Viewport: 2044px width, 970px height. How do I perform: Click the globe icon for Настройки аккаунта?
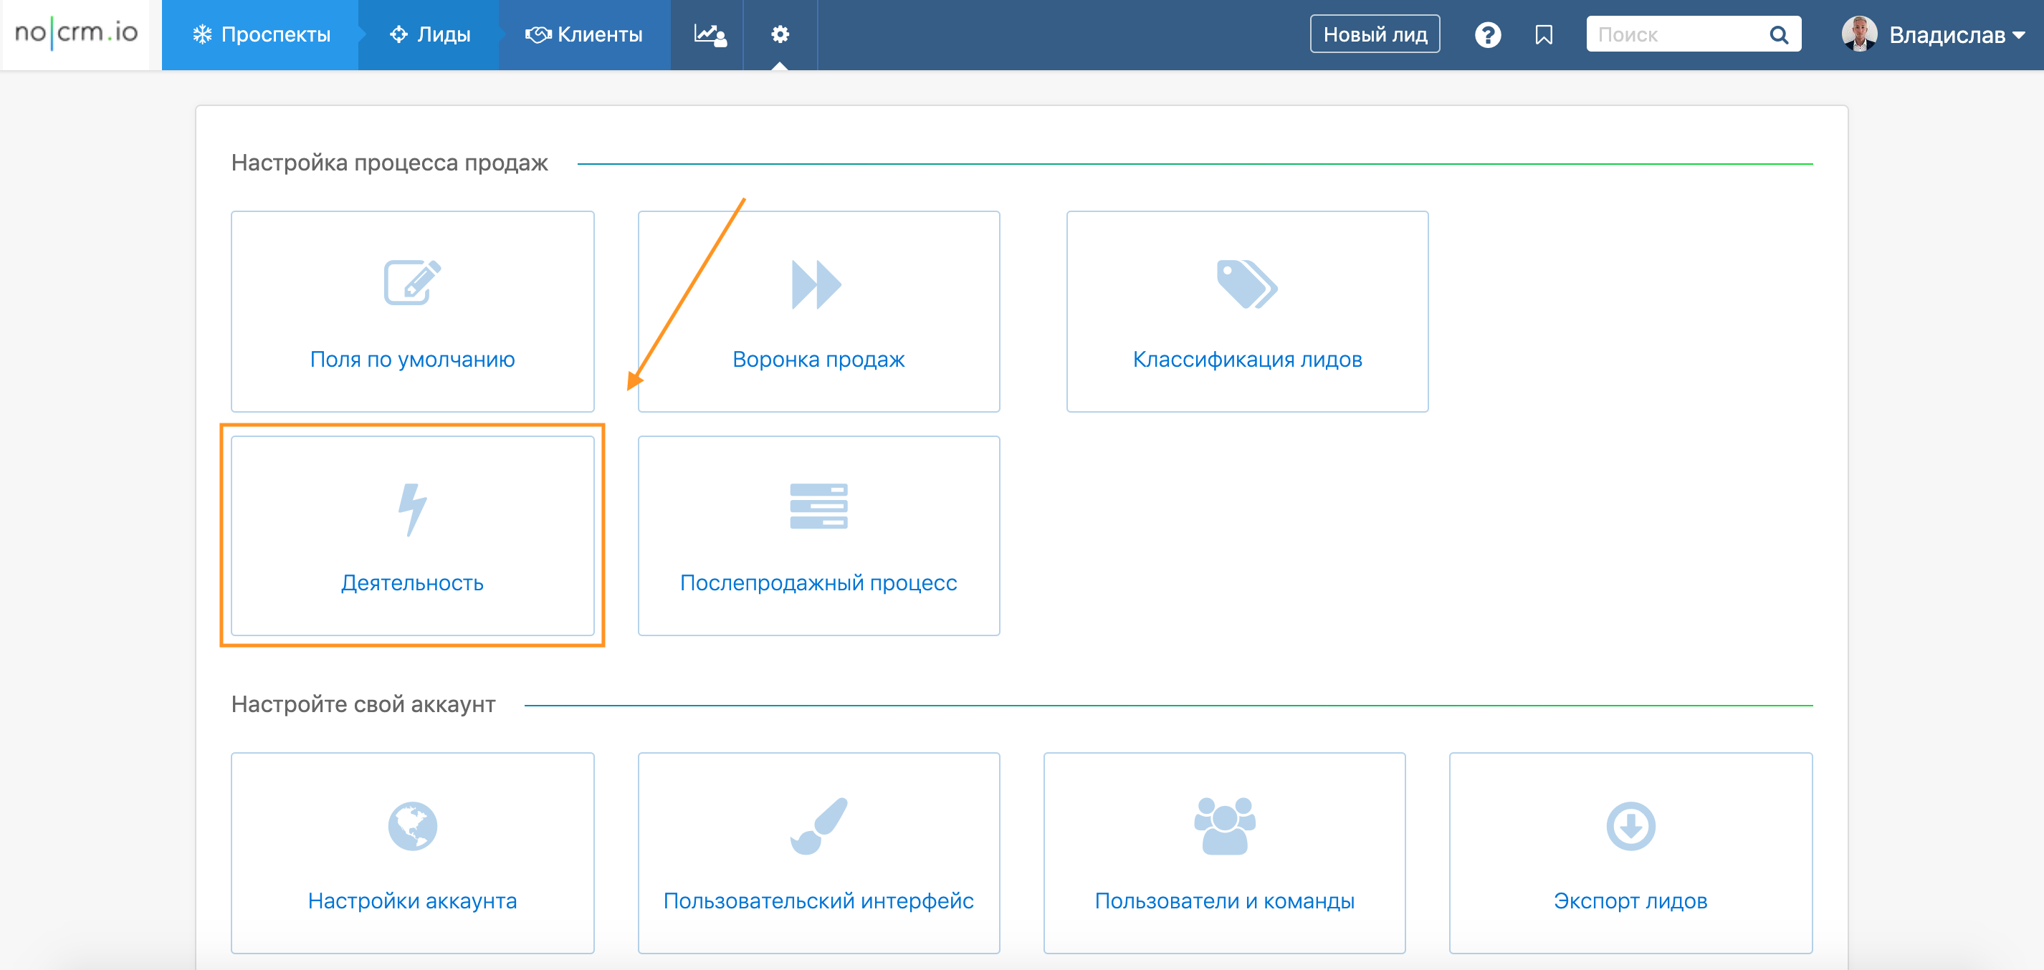(412, 826)
